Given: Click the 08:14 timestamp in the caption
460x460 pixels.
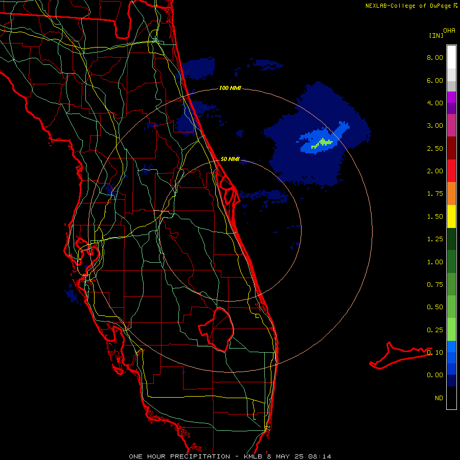Looking at the screenshot, I should [319, 456].
